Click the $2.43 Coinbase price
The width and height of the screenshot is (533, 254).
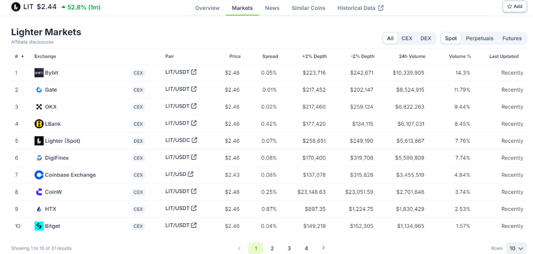[x=232, y=175]
